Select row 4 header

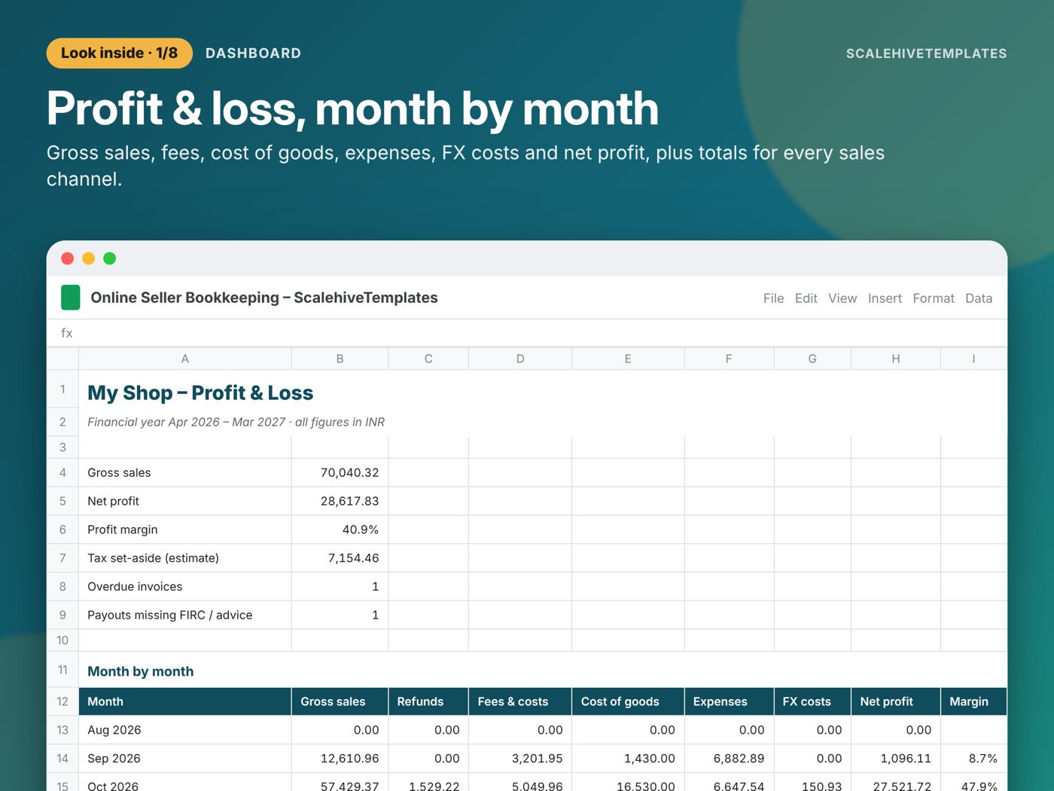coord(62,472)
